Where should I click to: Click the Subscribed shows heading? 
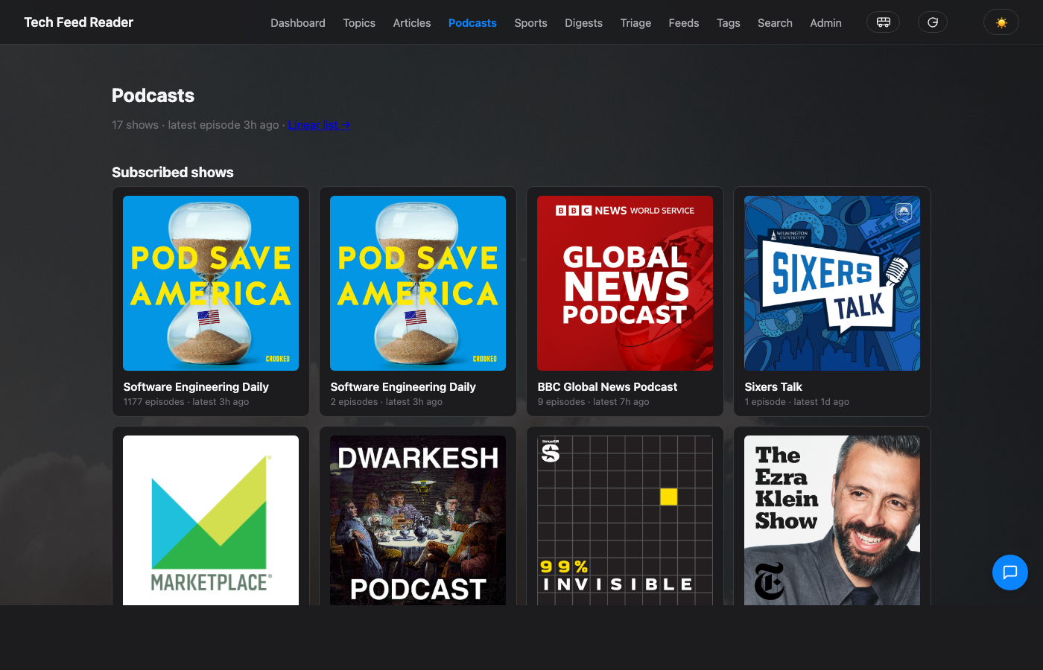tap(173, 172)
